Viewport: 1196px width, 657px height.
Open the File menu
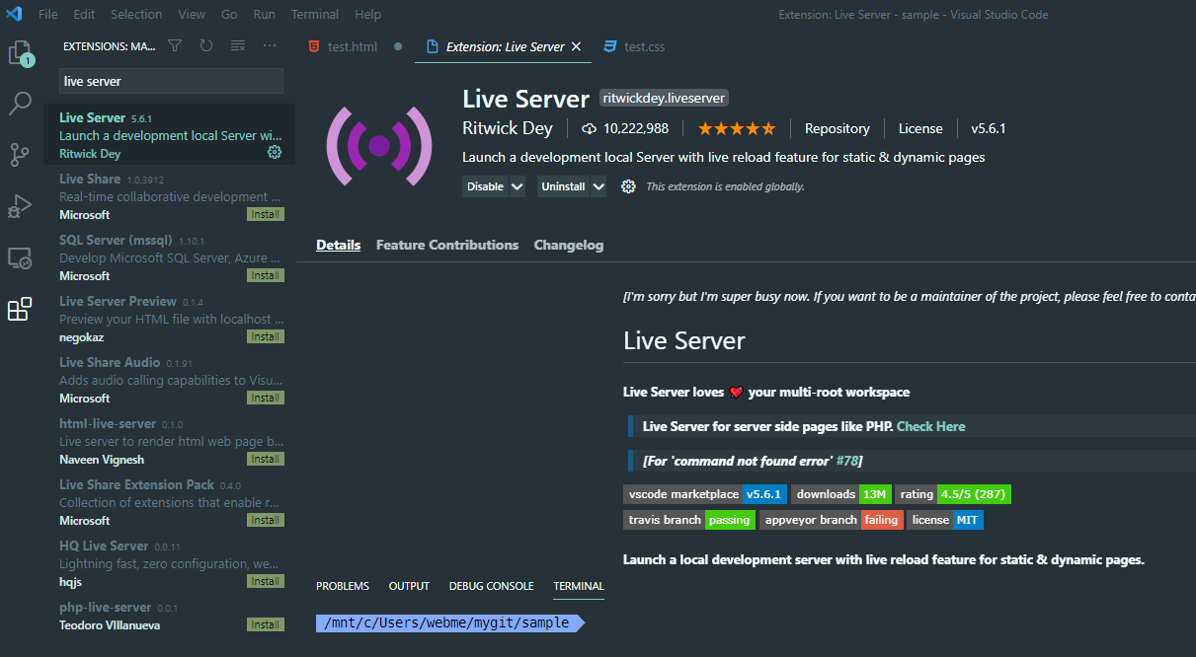click(x=47, y=14)
